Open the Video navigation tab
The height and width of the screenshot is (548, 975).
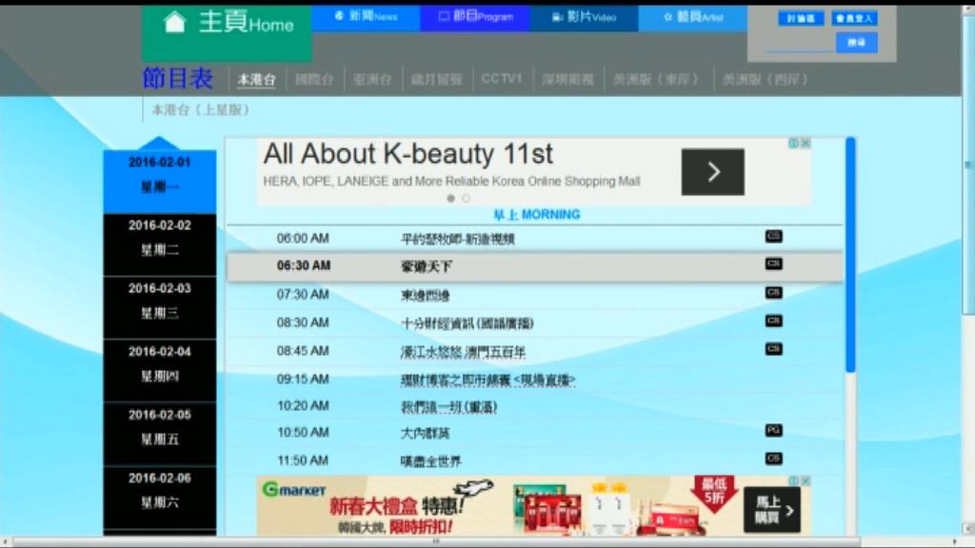coord(585,17)
